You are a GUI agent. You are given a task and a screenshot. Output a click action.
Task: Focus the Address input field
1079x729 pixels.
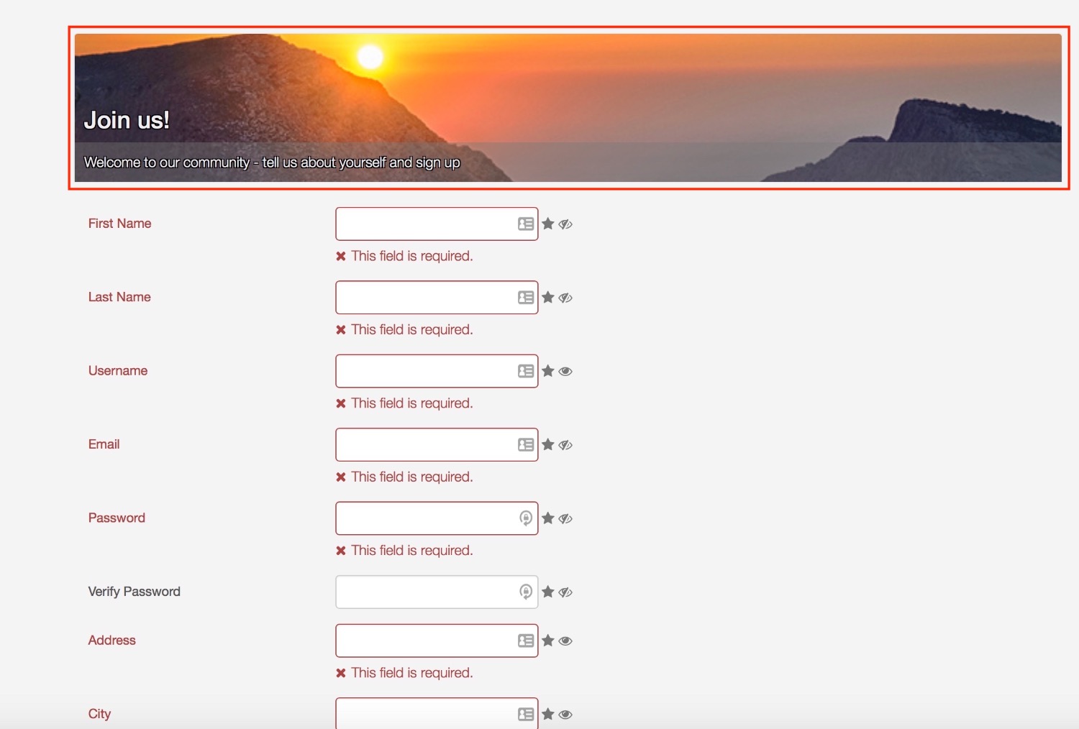437,641
